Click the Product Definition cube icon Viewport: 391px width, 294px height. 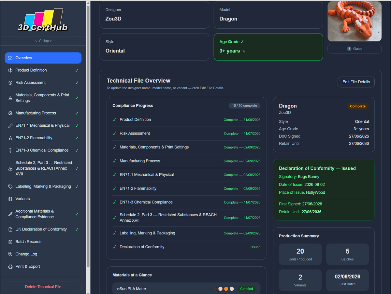[10, 70]
